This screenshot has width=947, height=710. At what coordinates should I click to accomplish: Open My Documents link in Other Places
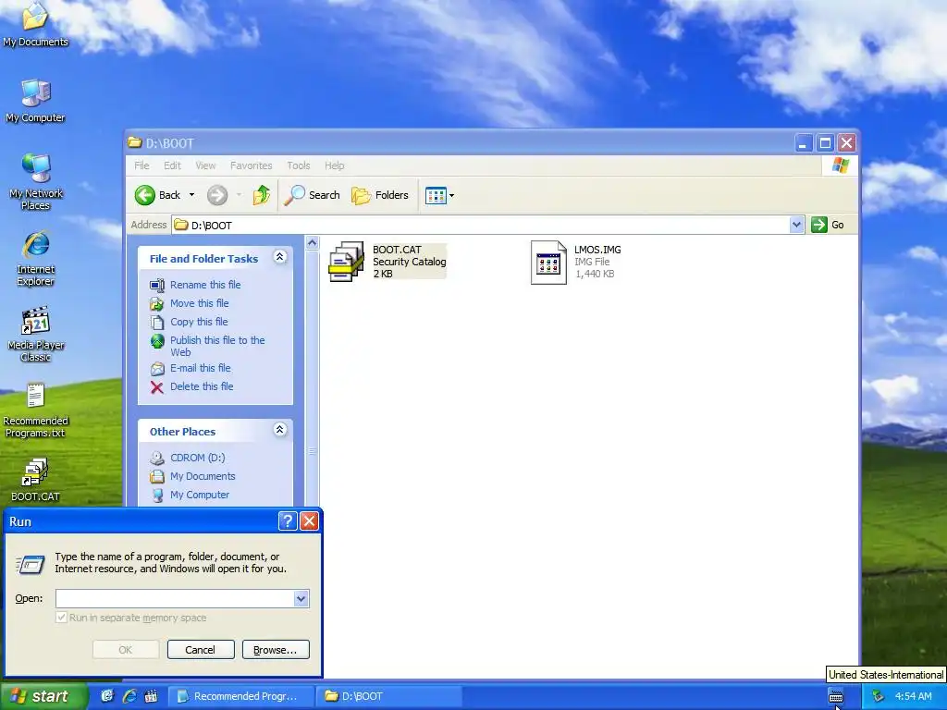point(203,476)
